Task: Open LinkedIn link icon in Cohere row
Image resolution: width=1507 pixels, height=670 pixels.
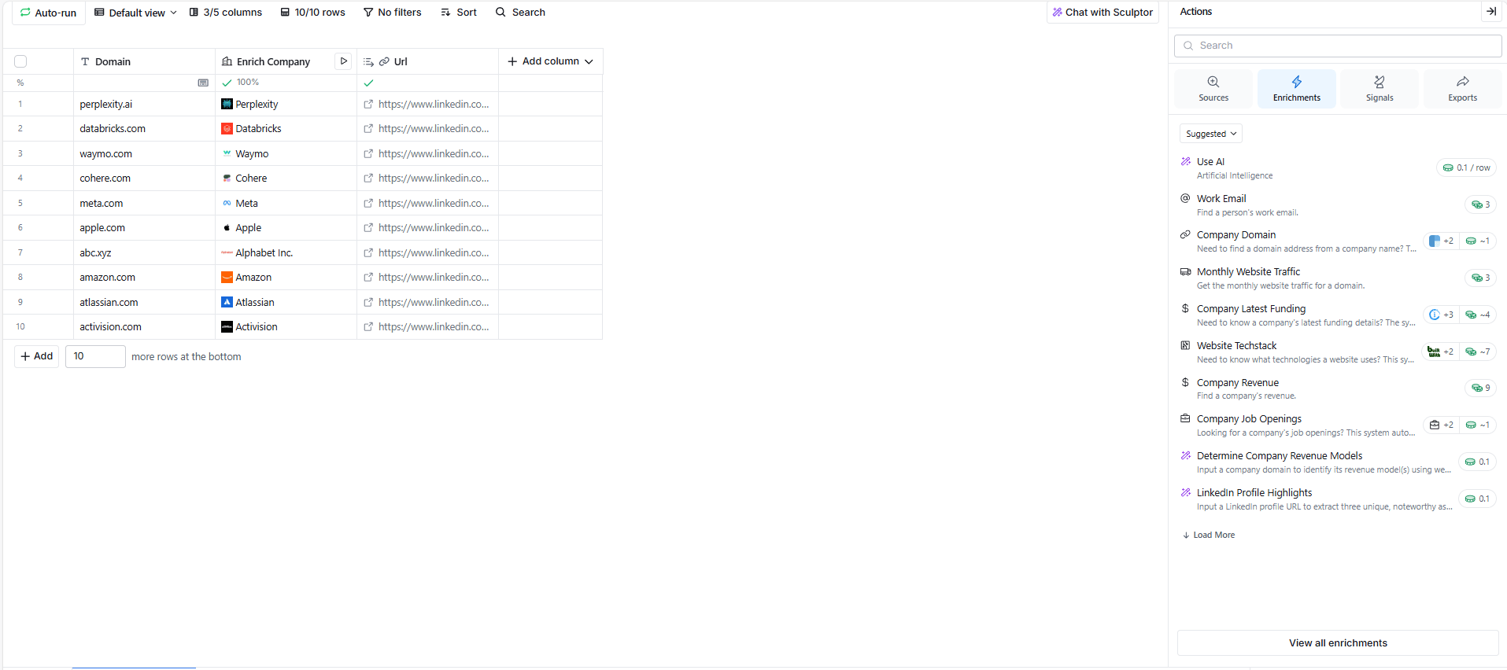Action: coord(368,179)
